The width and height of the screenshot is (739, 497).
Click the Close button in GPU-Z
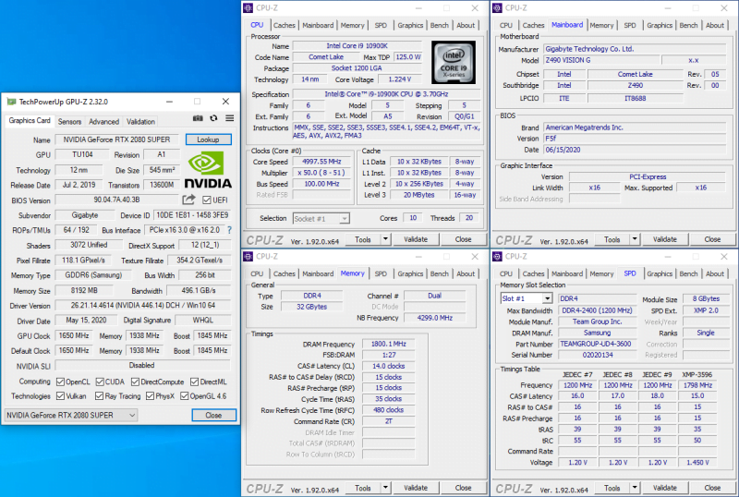[213, 415]
